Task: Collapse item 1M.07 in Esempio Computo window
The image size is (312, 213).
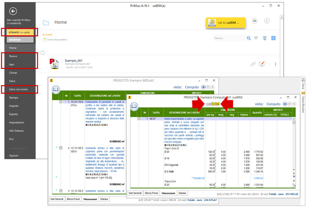Action: click(139, 119)
